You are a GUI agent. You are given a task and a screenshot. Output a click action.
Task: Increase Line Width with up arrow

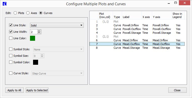click(x=39, y=31)
